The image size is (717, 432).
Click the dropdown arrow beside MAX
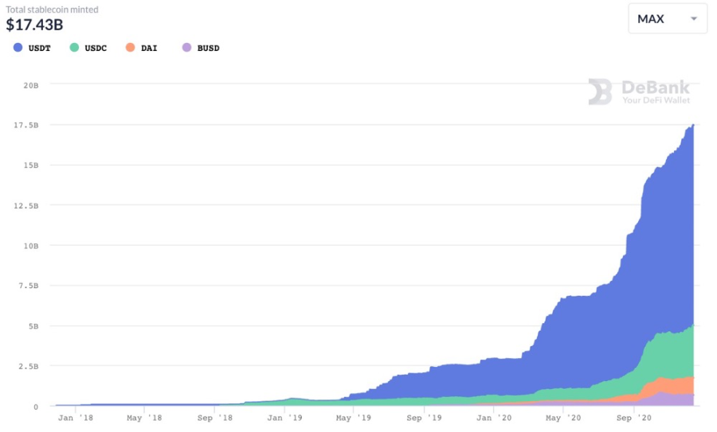[693, 19]
